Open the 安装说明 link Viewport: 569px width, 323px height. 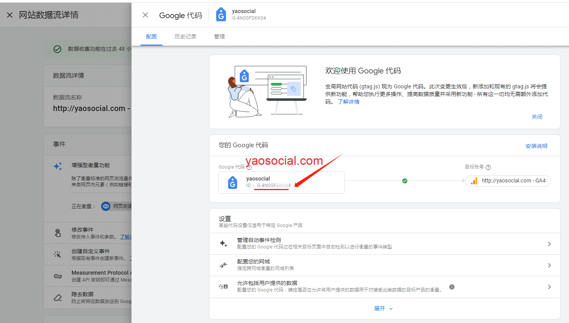(536, 146)
